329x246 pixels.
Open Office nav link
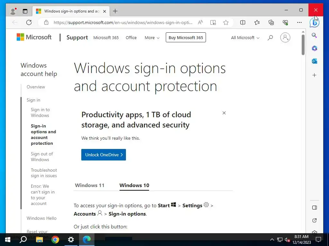click(x=131, y=38)
